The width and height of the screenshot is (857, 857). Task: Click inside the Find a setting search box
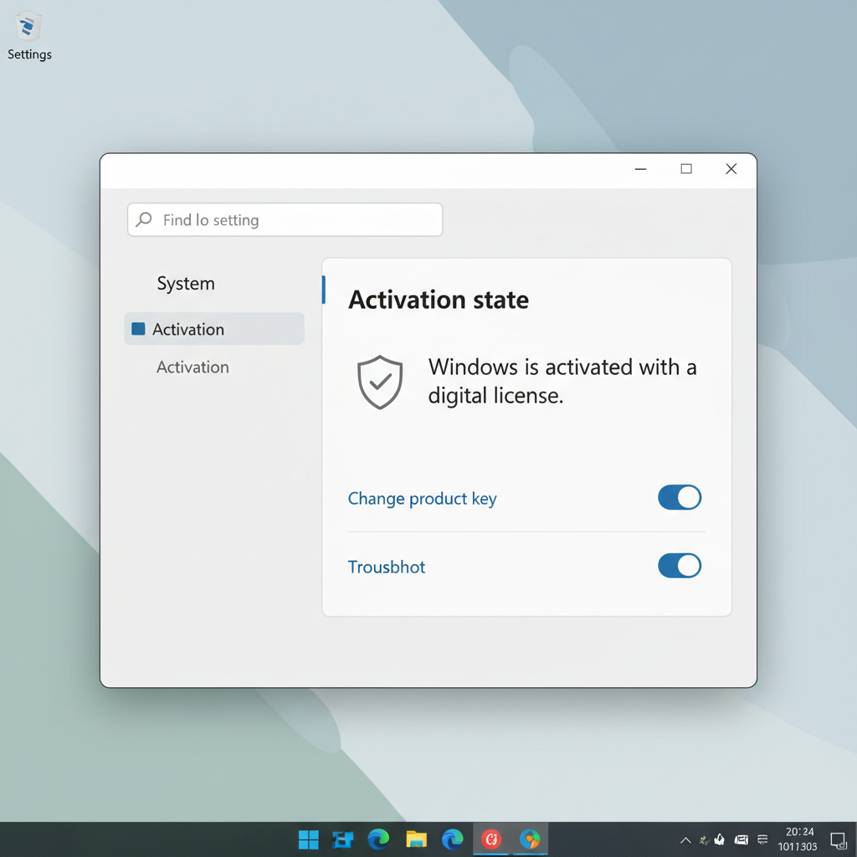coord(285,219)
